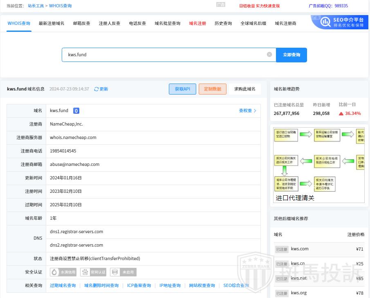This screenshot has width=370, height=298.
Task: Click the 水滴信用 security badge
Action: [x=64, y=272]
